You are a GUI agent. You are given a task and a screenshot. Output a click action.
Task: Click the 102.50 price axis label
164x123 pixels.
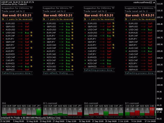click(160, 72)
